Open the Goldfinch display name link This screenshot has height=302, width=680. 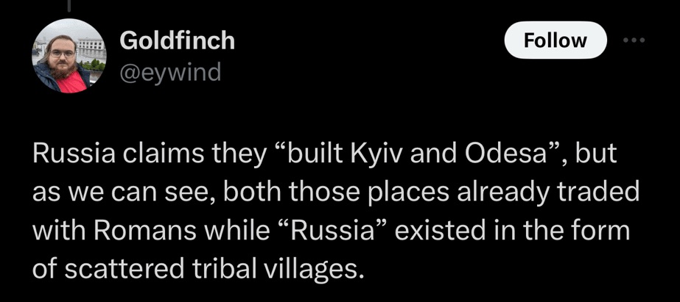click(x=177, y=40)
